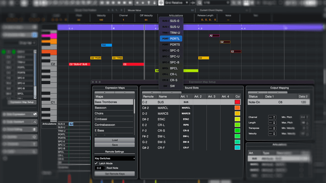
Task: Choose SPC-U from the articulations popup
Action: (171, 57)
